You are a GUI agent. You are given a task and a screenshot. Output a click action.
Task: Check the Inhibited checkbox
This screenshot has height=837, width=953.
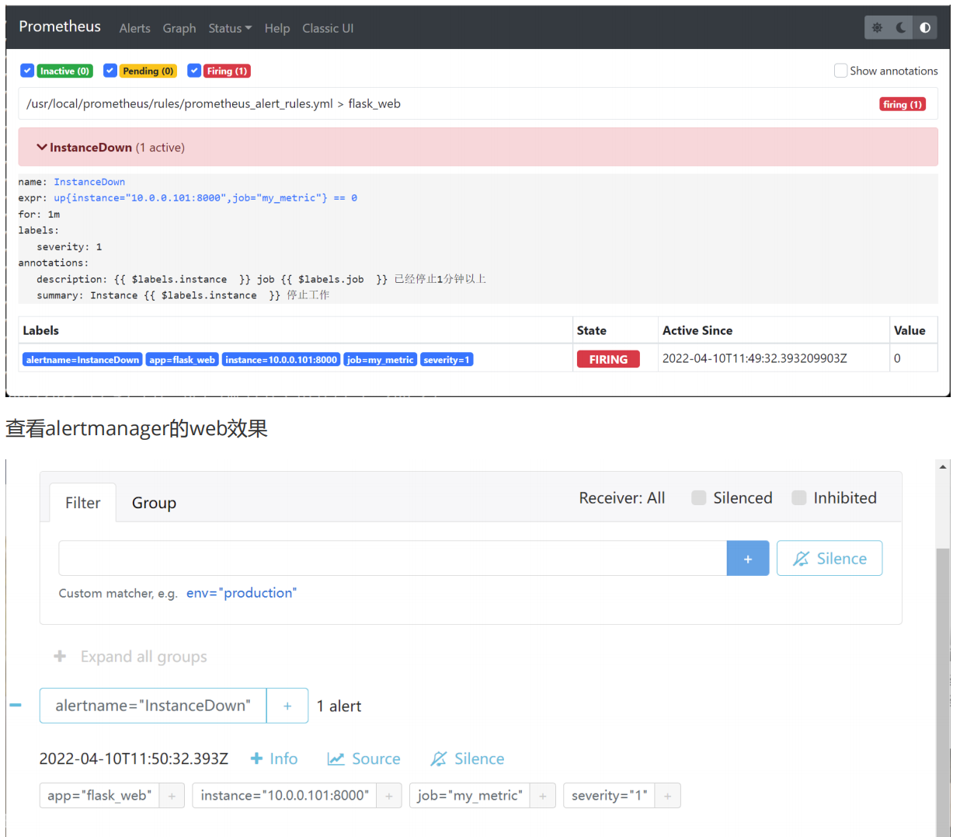click(x=799, y=498)
